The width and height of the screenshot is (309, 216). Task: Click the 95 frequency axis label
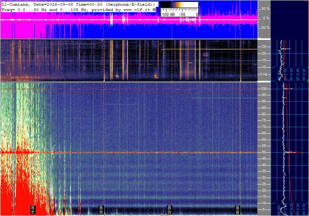[x=264, y=95]
